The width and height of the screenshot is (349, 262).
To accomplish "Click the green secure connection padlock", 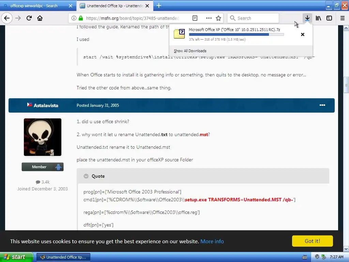I will coord(81,18).
